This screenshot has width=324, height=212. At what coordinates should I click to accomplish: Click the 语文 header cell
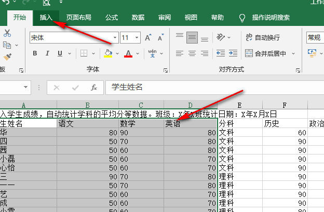point(88,123)
